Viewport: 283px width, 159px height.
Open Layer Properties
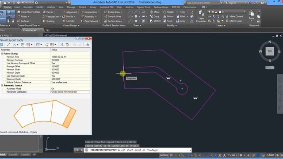(201, 16)
